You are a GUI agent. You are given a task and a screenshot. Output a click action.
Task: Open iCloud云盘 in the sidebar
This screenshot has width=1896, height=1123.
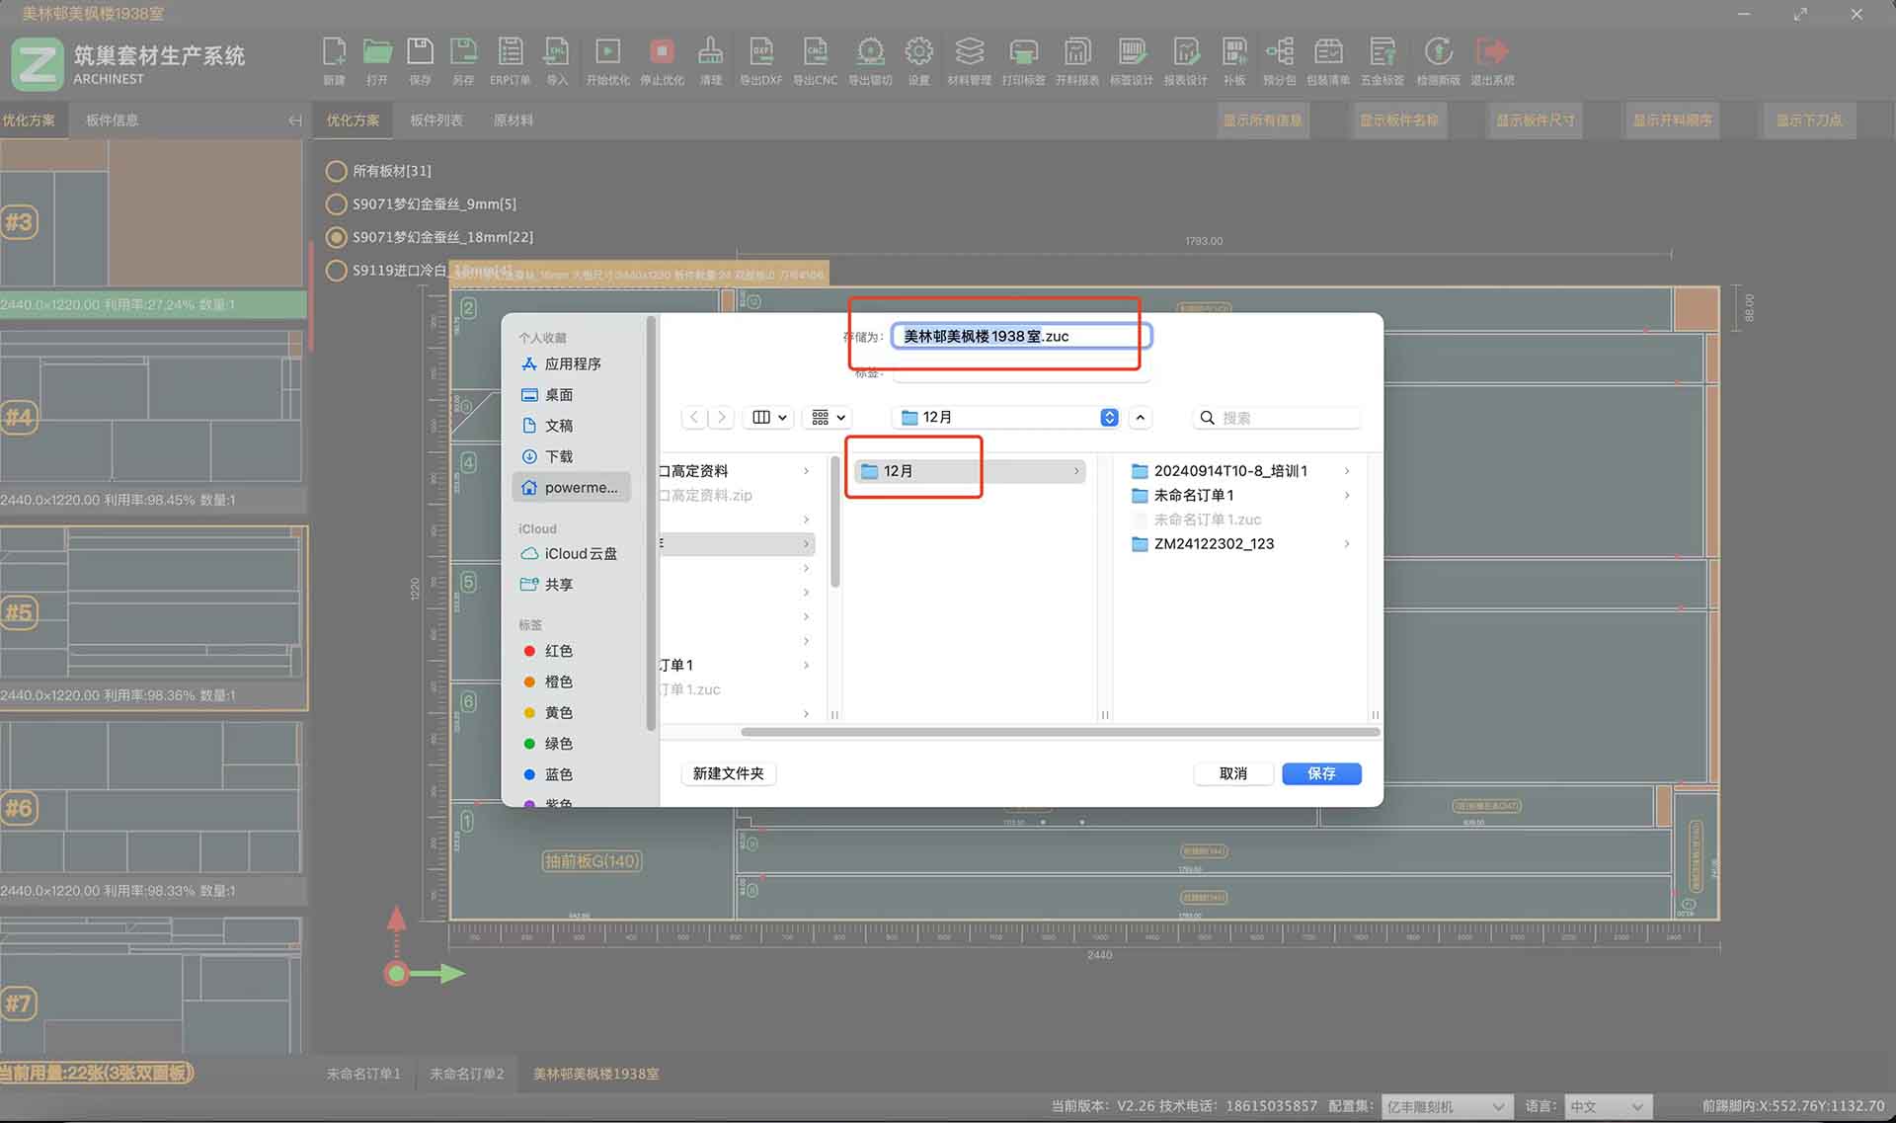580,554
